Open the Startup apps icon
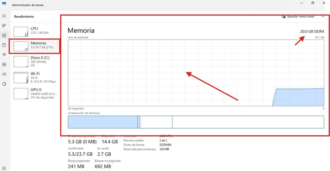Screen dimensions: 330x171 tap(4, 55)
